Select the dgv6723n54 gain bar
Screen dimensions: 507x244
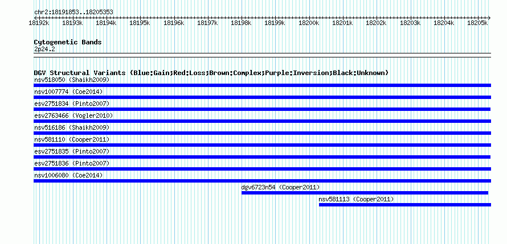click(x=365, y=193)
